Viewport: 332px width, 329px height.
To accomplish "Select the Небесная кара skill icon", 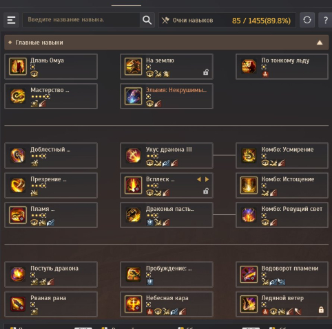I will pos(133,304).
